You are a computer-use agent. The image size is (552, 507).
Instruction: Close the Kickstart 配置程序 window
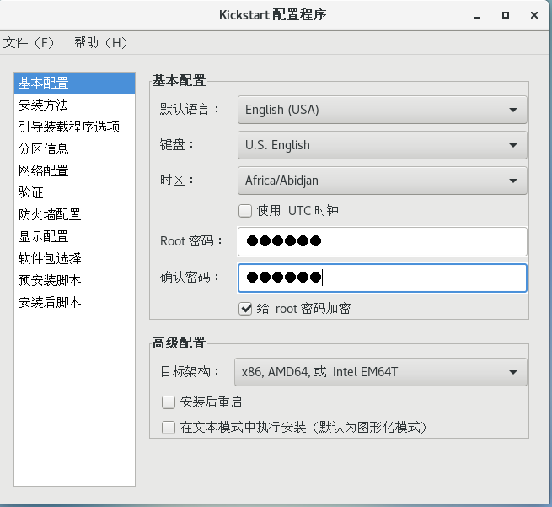point(534,15)
